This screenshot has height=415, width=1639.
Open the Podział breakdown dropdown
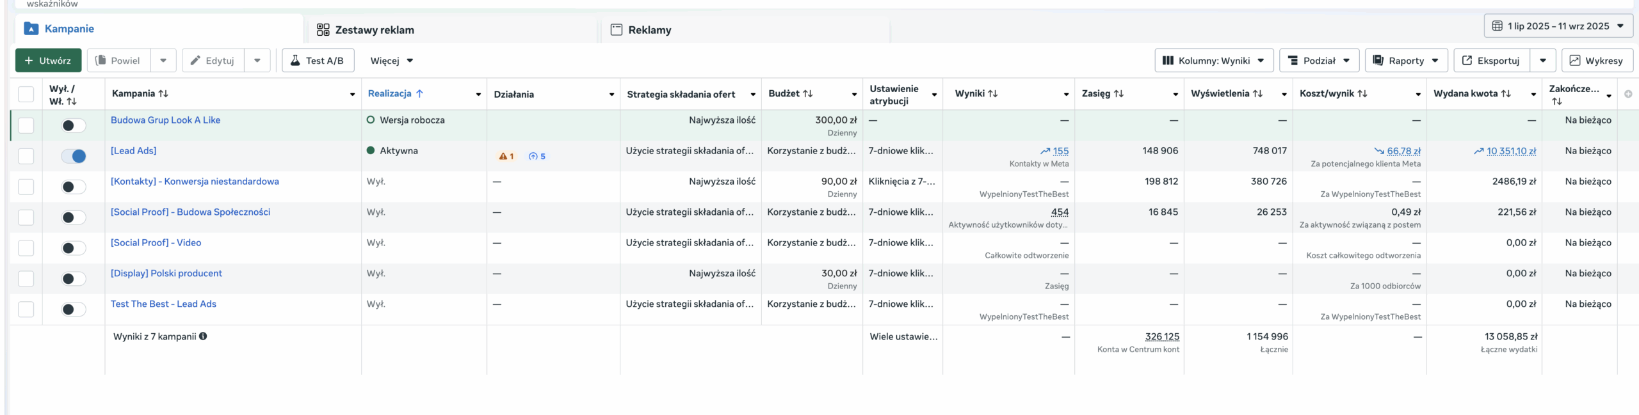coord(1318,61)
